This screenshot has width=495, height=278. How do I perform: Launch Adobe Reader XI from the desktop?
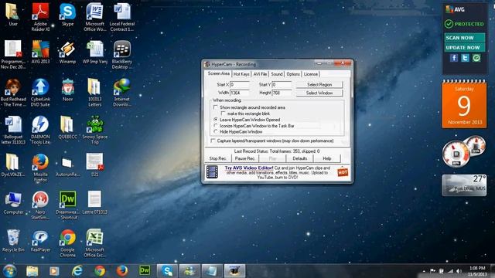pos(40,16)
